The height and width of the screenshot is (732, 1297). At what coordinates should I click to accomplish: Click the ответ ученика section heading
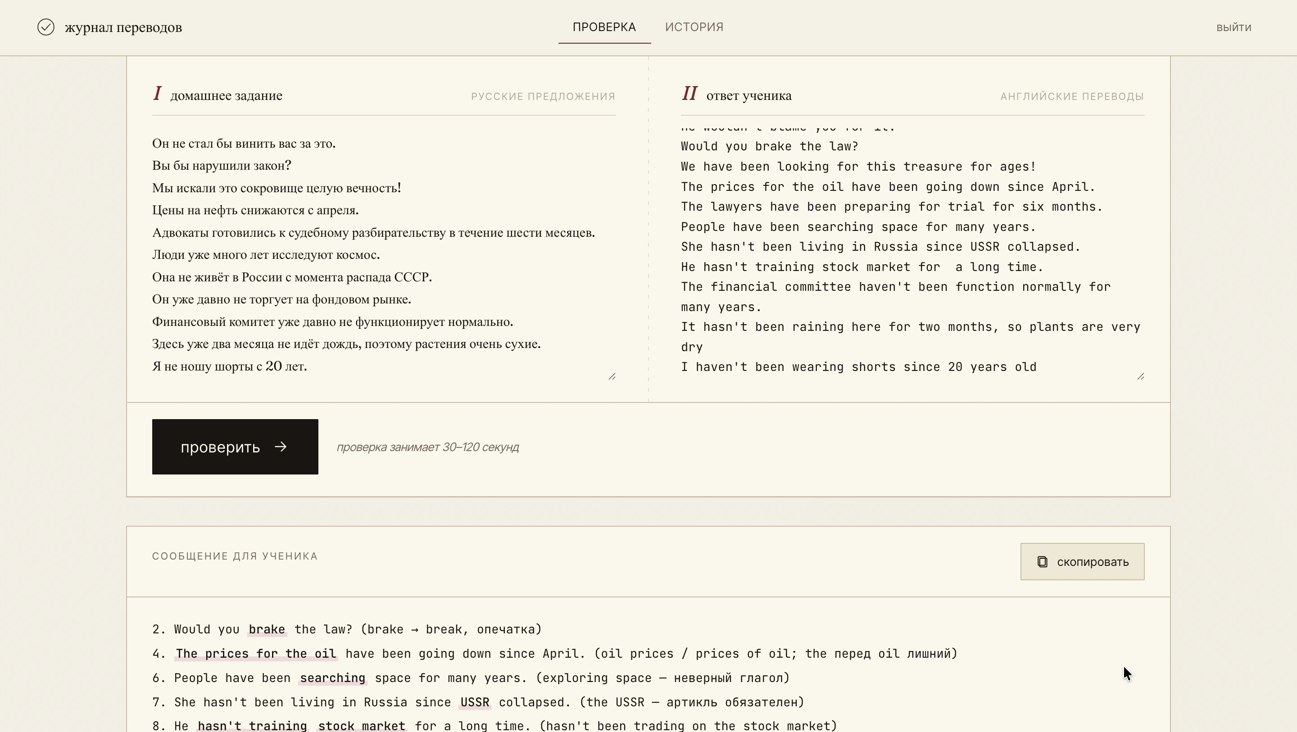[x=748, y=95]
